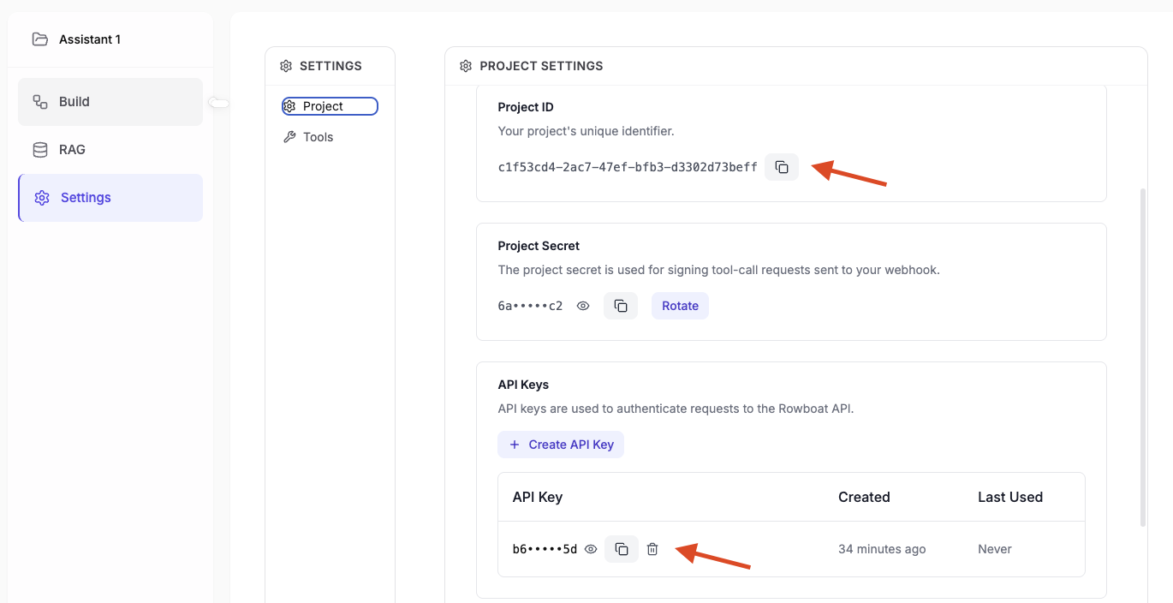Image resolution: width=1173 pixels, height=603 pixels.
Task: Collapse the sidebar using the handle
Action: (220, 103)
